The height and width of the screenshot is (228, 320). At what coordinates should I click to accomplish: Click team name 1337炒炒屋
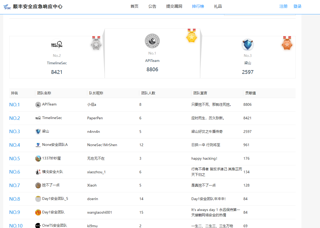pos(51,158)
